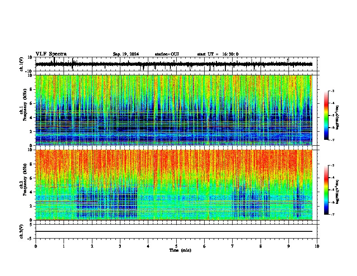The width and height of the screenshot is (357, 276).
Task: Click the 2 kHz tick on ch.1 spectrogram axis
Action: (32, 131)
